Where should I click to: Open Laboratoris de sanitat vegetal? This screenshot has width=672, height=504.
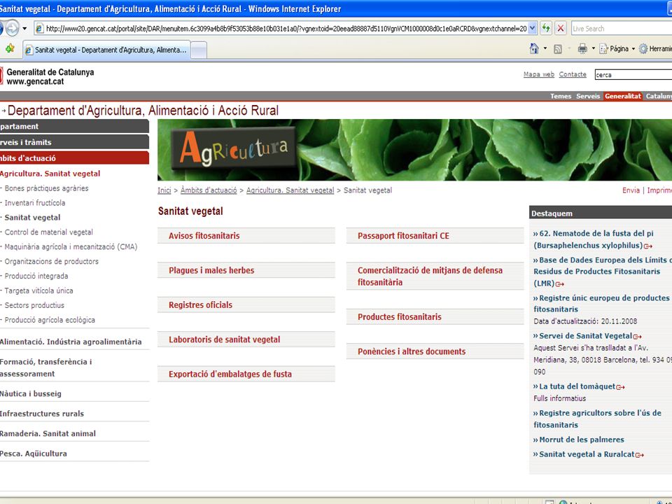click(224, 339)
